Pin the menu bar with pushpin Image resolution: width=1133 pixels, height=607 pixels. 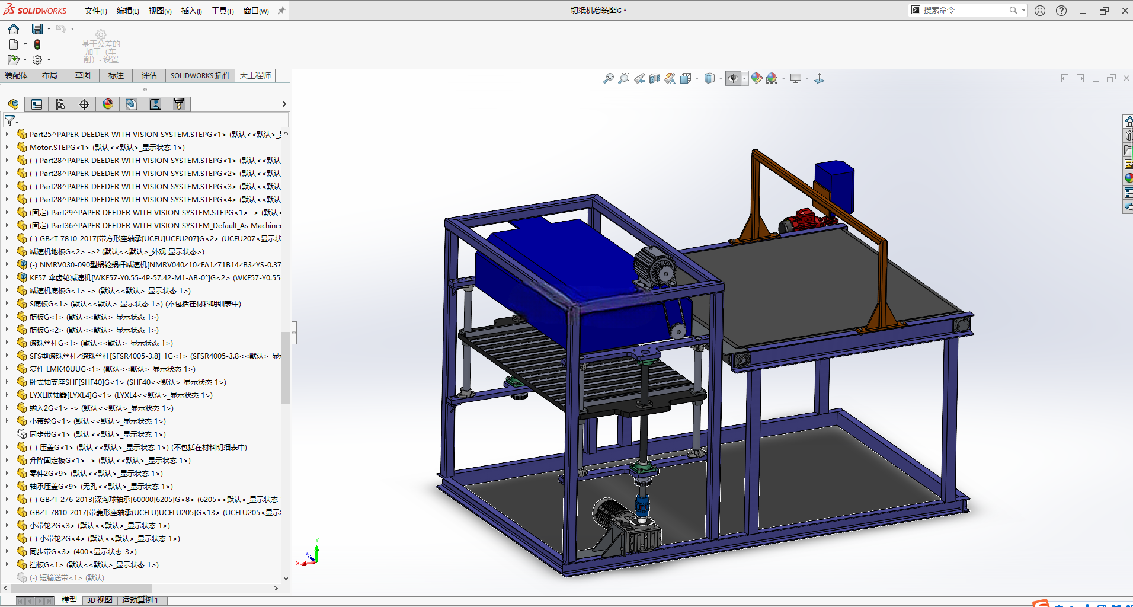(x=281, y=10)
